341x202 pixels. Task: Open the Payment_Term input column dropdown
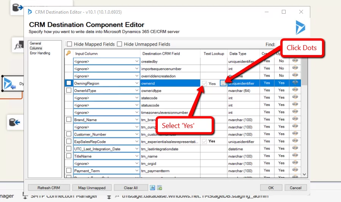tap(137, 170)
